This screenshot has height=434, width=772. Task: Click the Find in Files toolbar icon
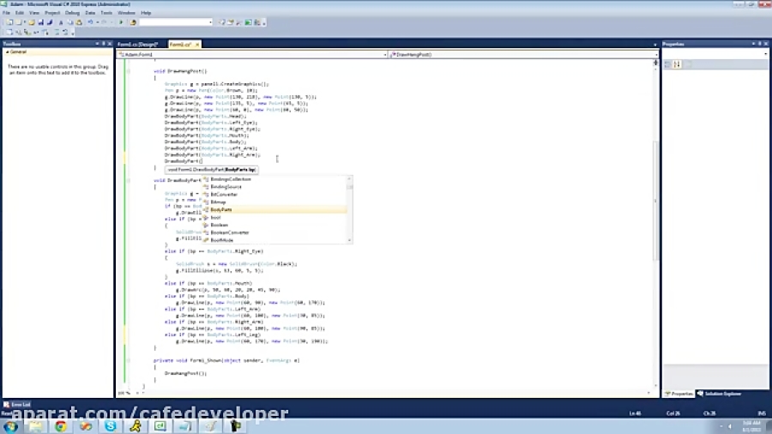pos(133,22)
